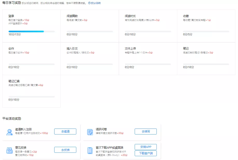Click the 邀请新人注册 user icon
This screenshot has width=238, height=160.
(10, 132)
